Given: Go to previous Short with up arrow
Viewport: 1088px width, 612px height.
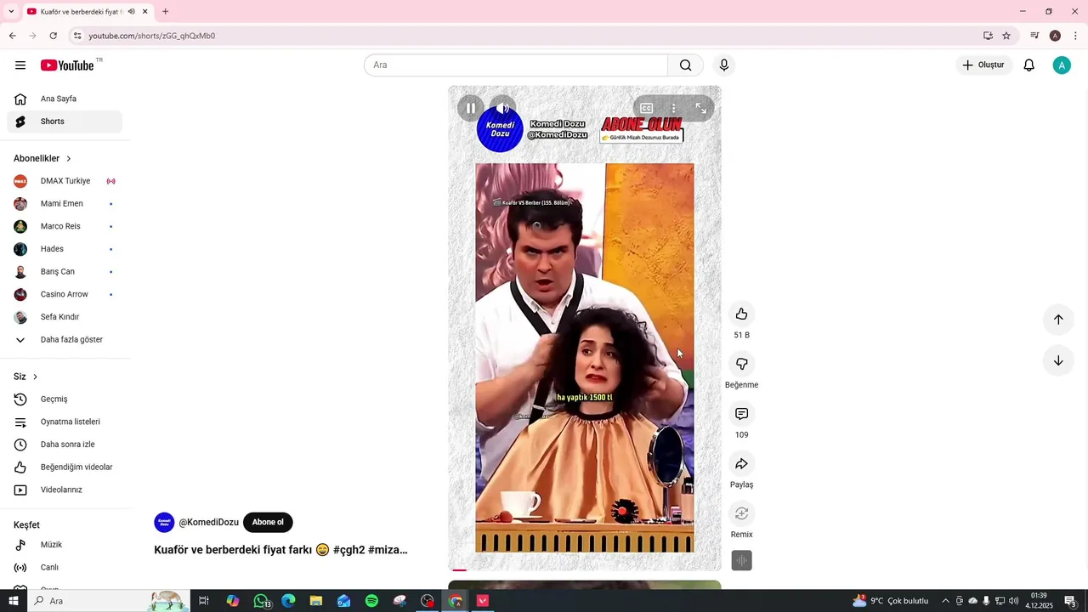Looking at the screenshot, I should click(x=1058, y=320).
